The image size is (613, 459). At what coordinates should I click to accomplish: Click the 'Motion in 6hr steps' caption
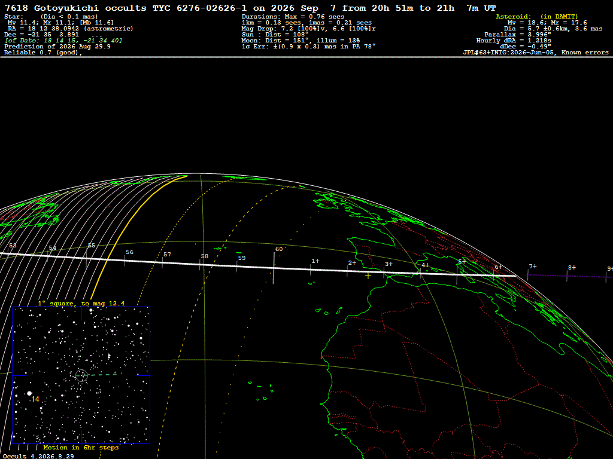[x=81, y=447]
